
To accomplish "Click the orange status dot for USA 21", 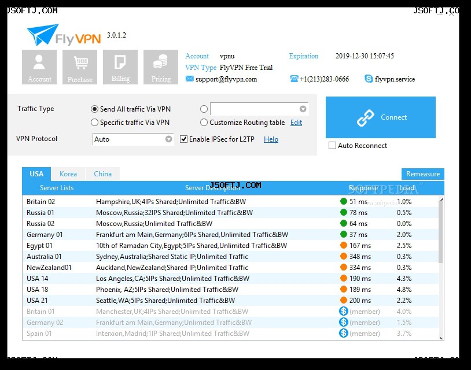I will (x=344, y=301).
